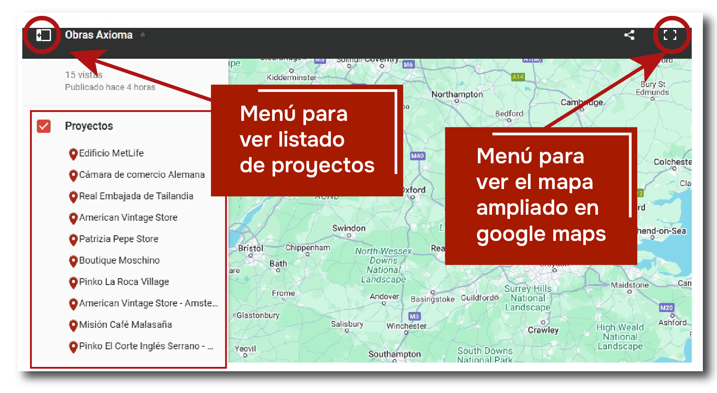Click the Southampton label on the map
The width and height of the screenshot is (717, 393).
[395, 354]
